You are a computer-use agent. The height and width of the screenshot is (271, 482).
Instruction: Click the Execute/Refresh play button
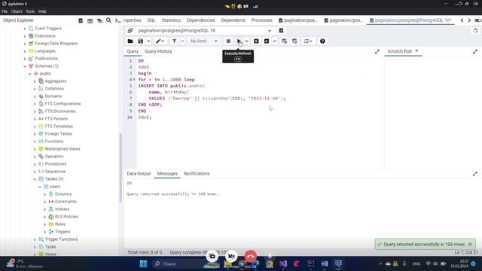pyautogui.click(x=239, y=41)
